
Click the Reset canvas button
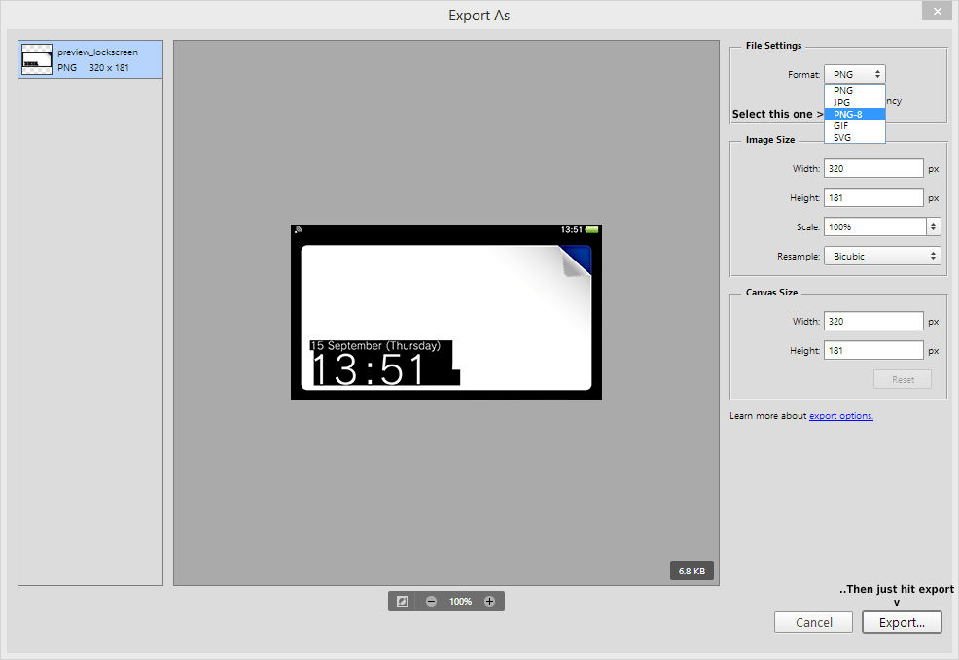tap(903, 379)
